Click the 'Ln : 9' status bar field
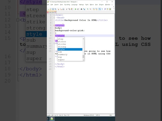The width and height of the screenshot is (162, 121). [x=56, y=115]
